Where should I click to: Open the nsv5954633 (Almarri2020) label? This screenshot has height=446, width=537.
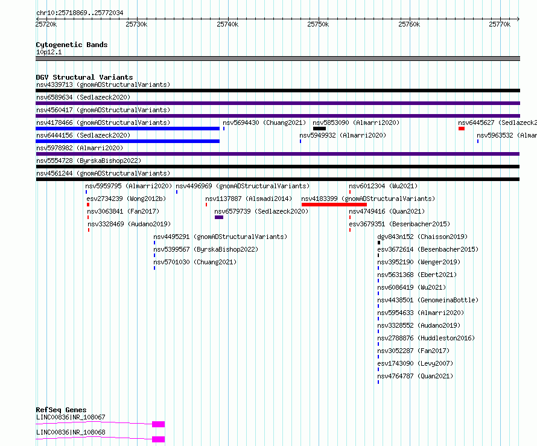point(421,313)
